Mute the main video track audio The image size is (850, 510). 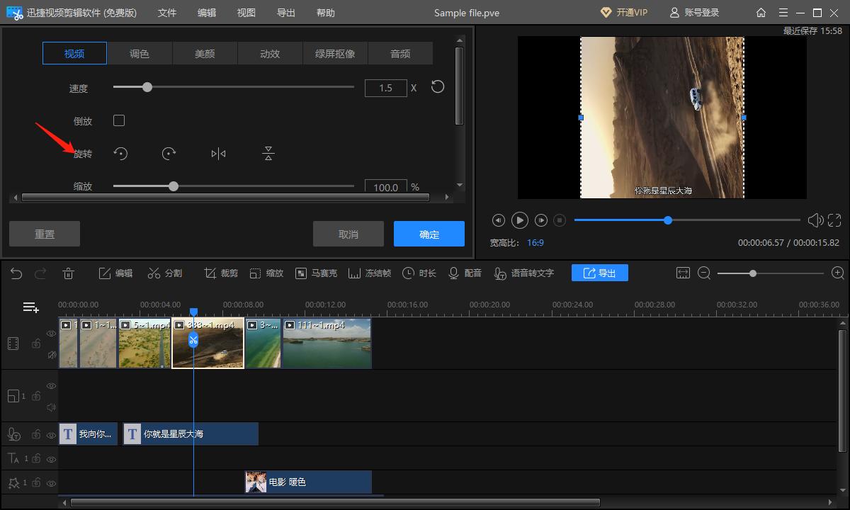[51, 355]
